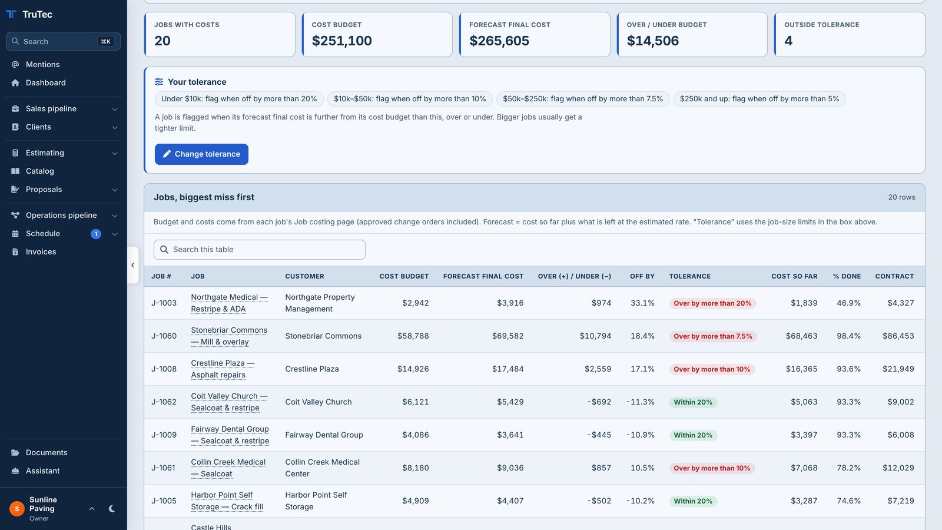Image resolution: width=942 pixels, height=530 pixels.
Task: Open the Crestline Plaza — Asphalt repairs job
Action: [223, 369]
